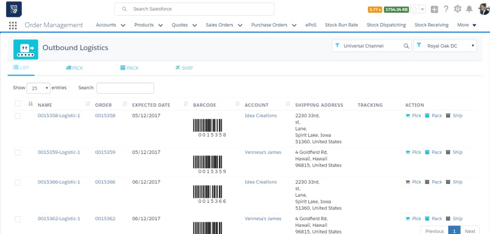The width and height of the screenshot is (490, 234).
Task: Click the Universal Channel filter funnel icon
Action: tap(337, 45)
